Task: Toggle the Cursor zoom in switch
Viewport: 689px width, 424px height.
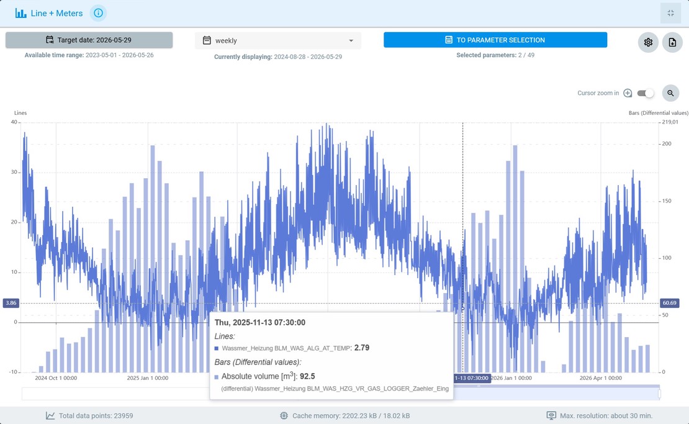Action: [646, 93]
